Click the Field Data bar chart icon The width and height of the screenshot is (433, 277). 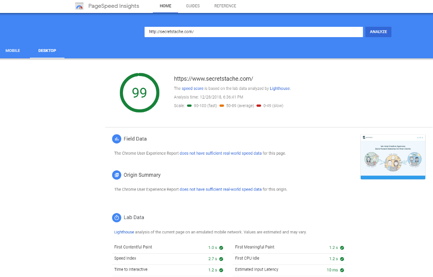point(116,139)
